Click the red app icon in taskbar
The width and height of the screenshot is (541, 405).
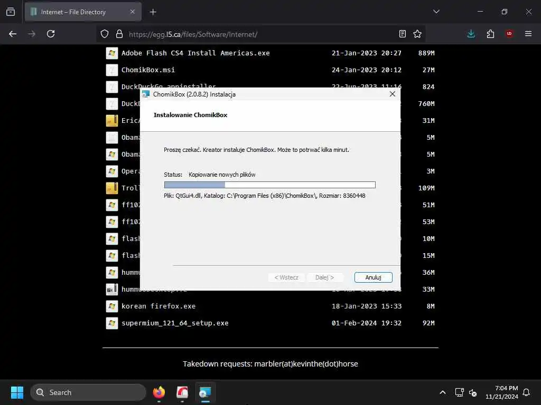point(182,392)
